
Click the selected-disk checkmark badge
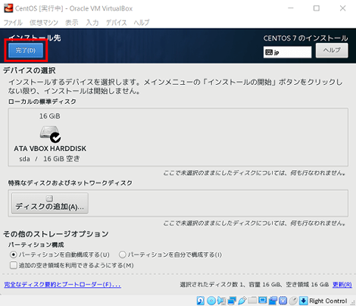tap(55, 138)
